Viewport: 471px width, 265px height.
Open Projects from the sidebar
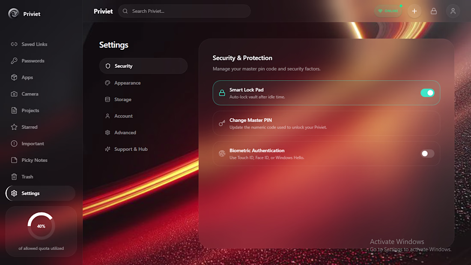pos(40,110)
